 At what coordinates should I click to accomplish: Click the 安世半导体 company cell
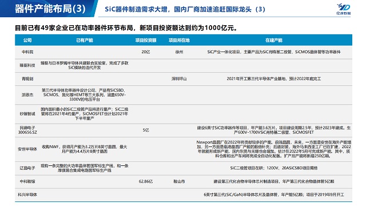(27, 149)
